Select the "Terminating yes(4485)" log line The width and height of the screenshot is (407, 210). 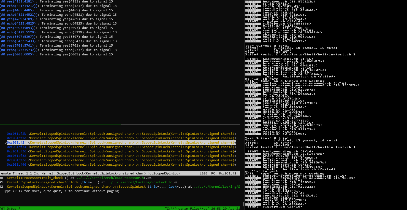click(x=76, y=10)
